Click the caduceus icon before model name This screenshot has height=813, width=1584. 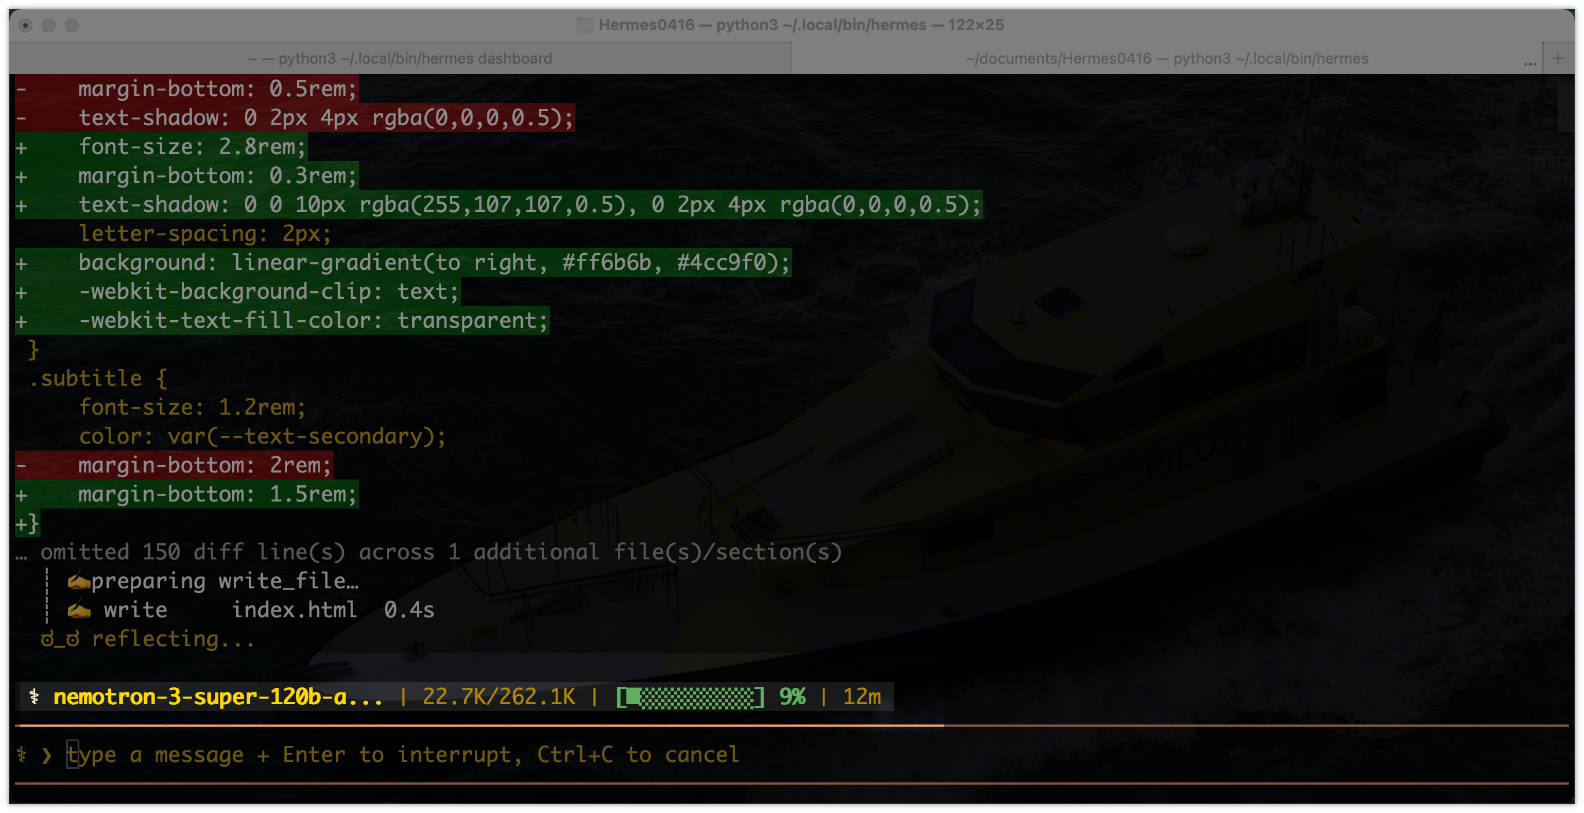click(x=34, y=696)
